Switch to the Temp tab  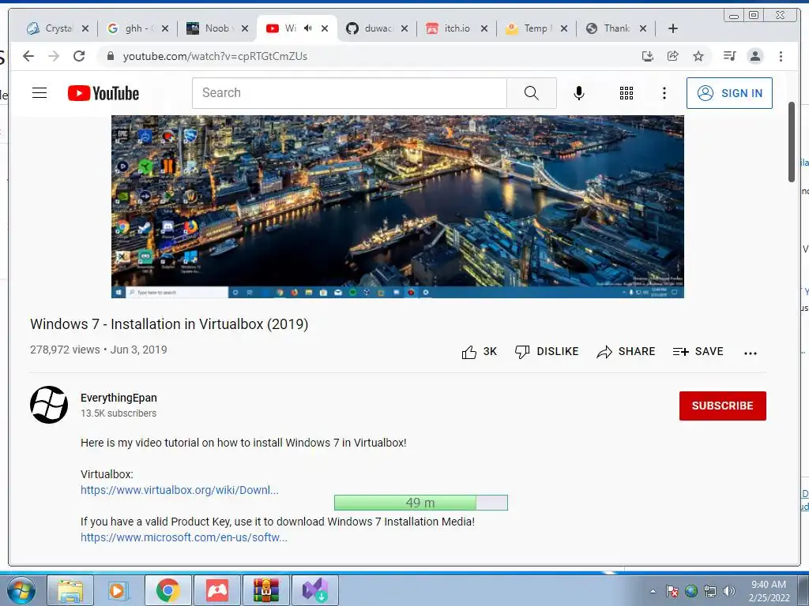pyautogui.click(x=536, y=28)
